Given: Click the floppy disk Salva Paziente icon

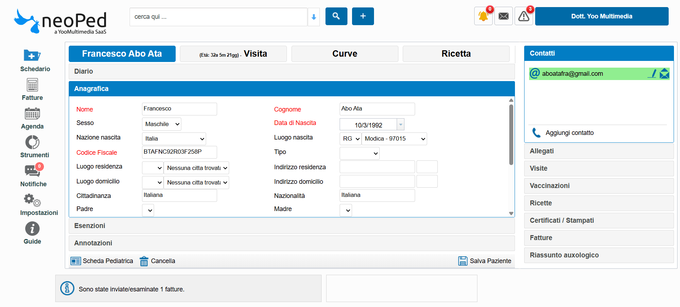Looking at the screenshot, I should [x=463, y=261].
